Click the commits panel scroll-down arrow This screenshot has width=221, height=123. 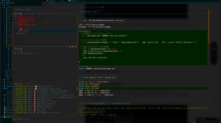click(77, 113)
